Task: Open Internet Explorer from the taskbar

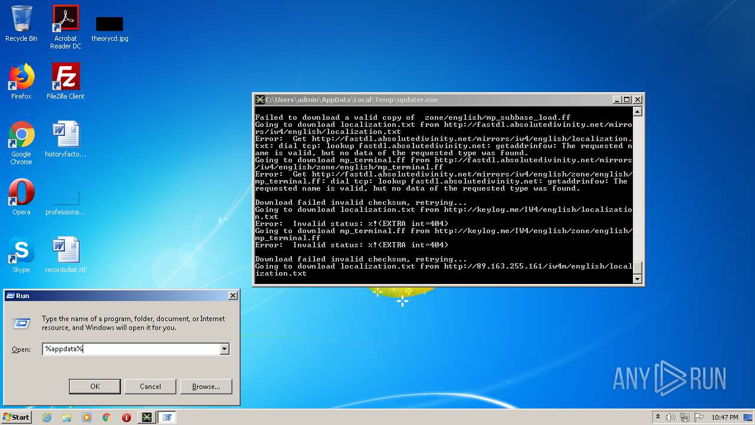Action: (47, 417)
